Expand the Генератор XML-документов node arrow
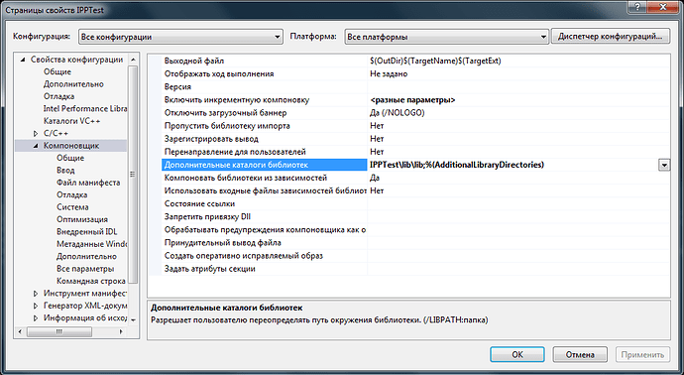This screenshot has height=375, width=684. [x=36, y=306]
